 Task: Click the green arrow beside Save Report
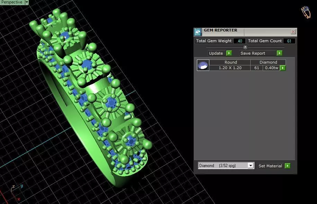pyautogui.click(x=279, y=53)
